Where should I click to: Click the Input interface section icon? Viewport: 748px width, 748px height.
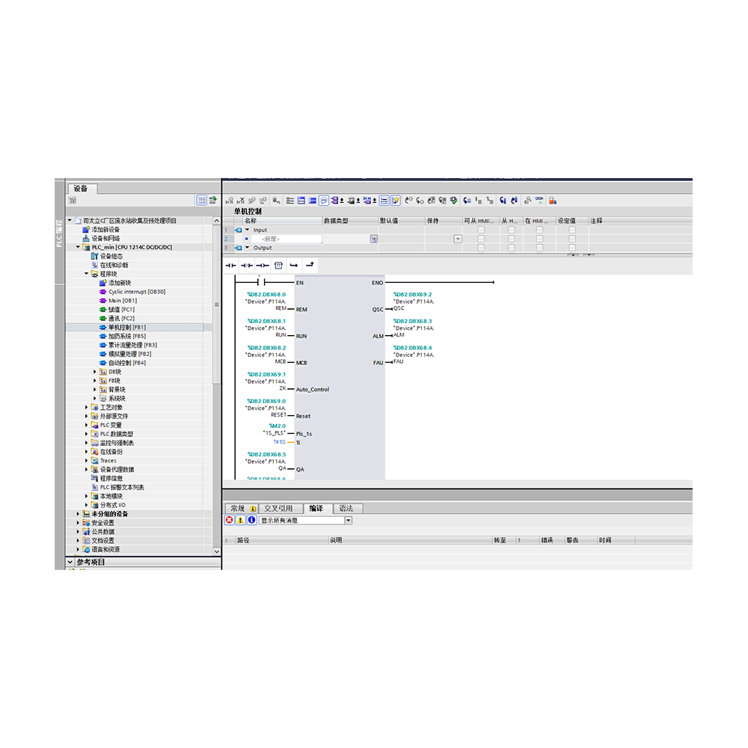coord(239,230)
